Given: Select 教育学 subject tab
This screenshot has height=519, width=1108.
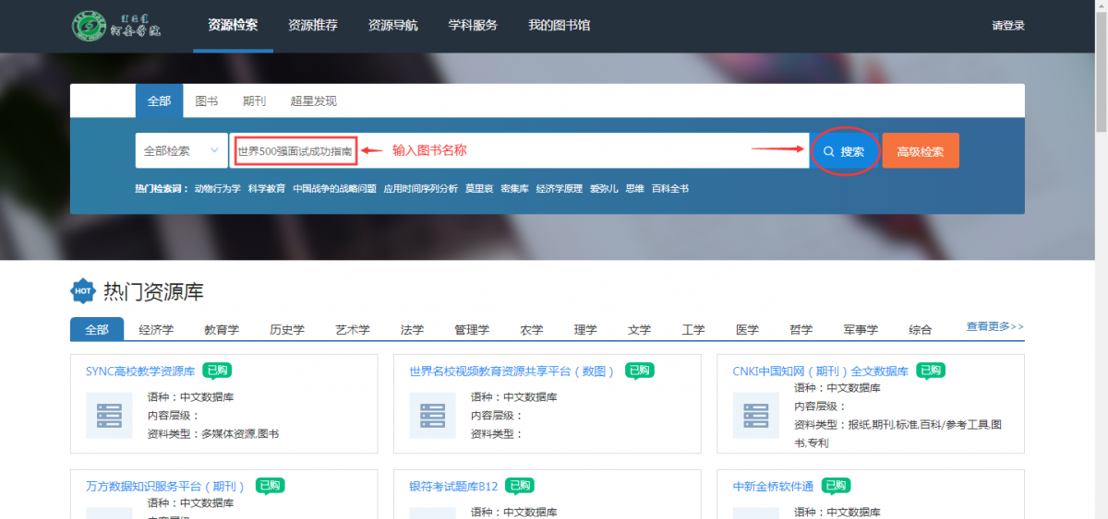Looking at the screenshot, I should pyautogui.click(x=222, y=329).
